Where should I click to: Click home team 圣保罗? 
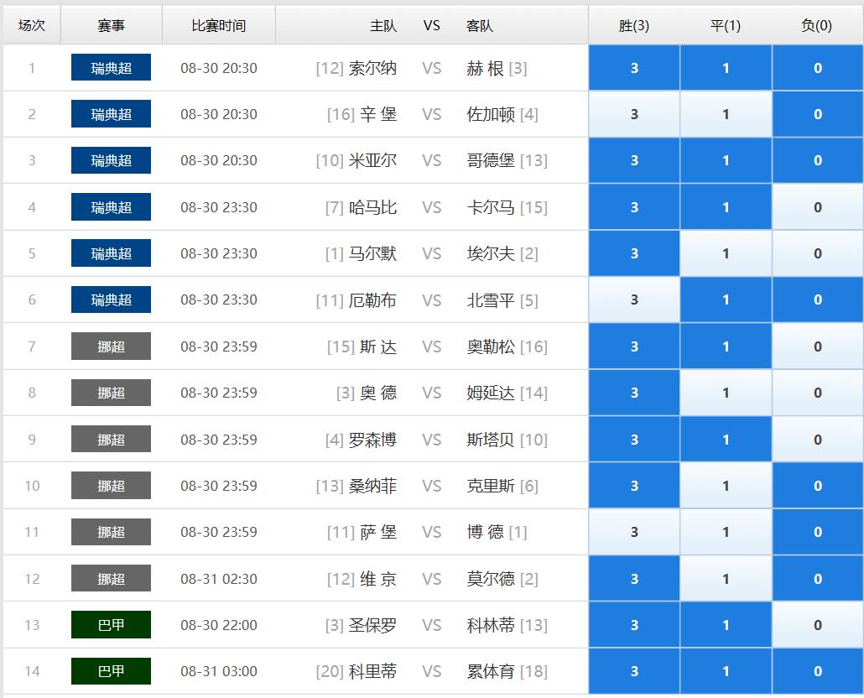[x=372, y=625]
